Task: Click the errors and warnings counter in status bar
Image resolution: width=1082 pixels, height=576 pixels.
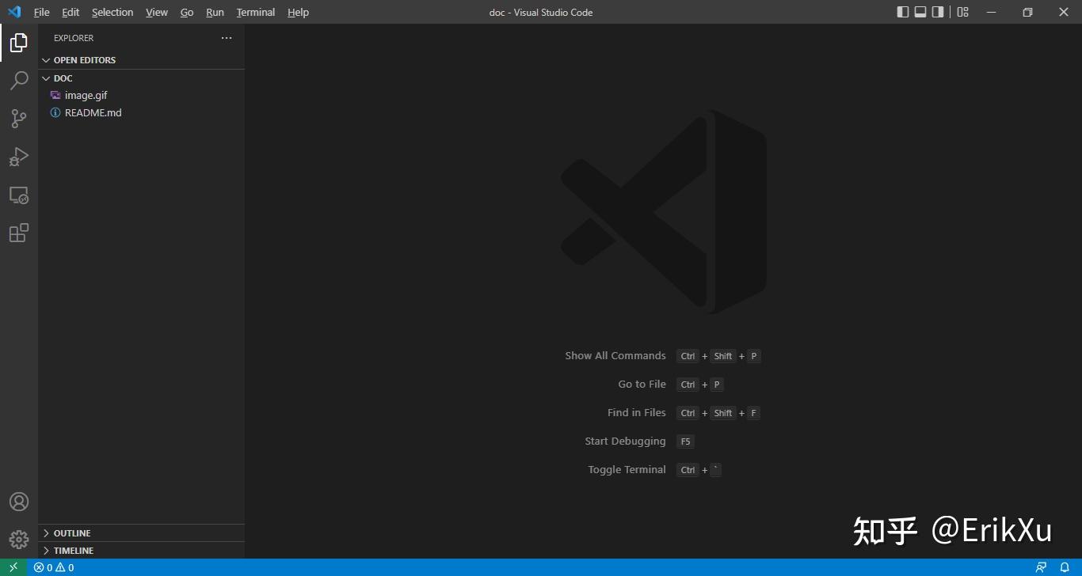Action: coord(53,567)
